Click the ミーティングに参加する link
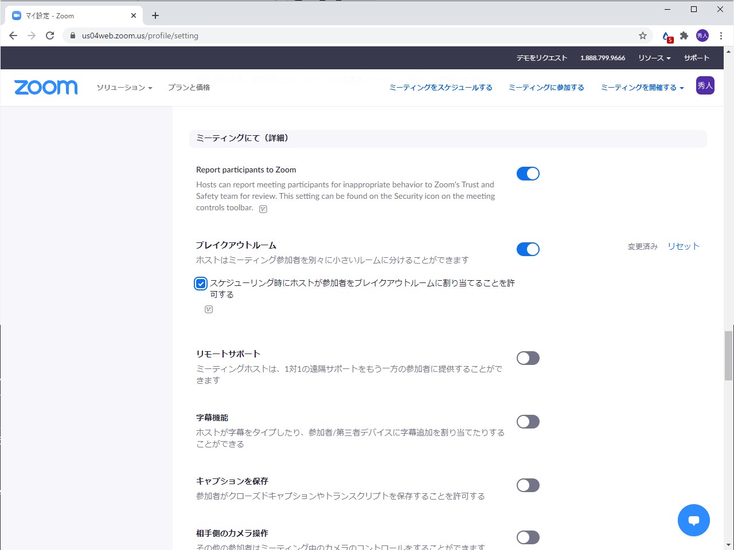This screenshot has width=734, height=550. 546,87
